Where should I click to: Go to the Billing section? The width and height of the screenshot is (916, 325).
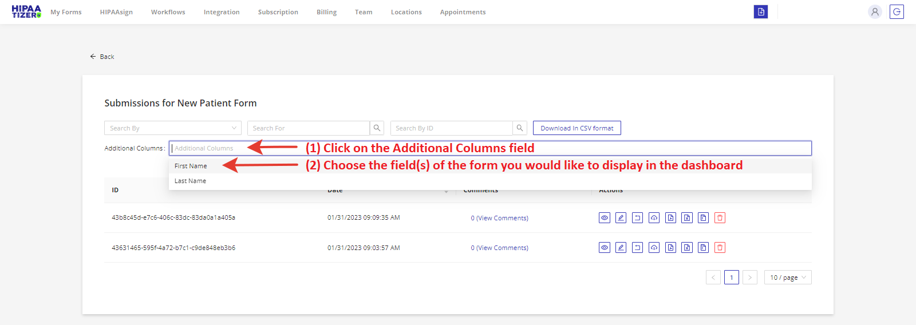point(326,12)
